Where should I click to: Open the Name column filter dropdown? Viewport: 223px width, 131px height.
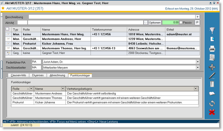[x=63, y=89]
